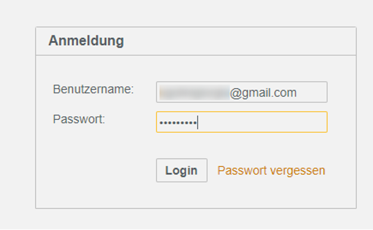373x230 pixels.
Task: Click the first password dot
Action: (161, 123)
